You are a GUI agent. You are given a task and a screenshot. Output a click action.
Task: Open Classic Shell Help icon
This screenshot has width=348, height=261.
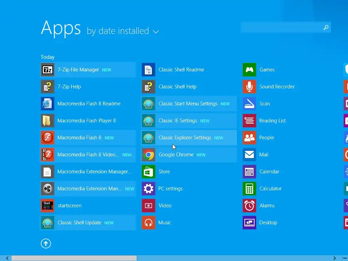click(149, 87)
